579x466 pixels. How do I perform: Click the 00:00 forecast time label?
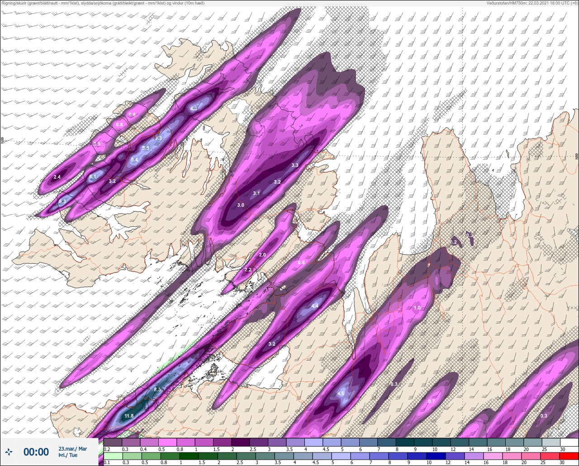[36, 452]
